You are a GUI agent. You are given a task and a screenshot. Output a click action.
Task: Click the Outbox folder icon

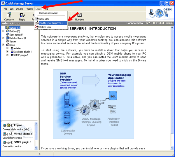[x=8, y=31]
